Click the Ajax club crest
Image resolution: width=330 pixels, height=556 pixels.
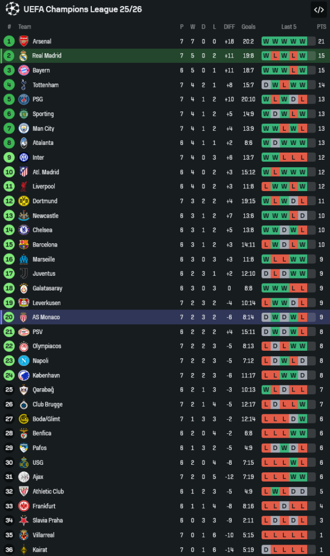click(23, 477)
